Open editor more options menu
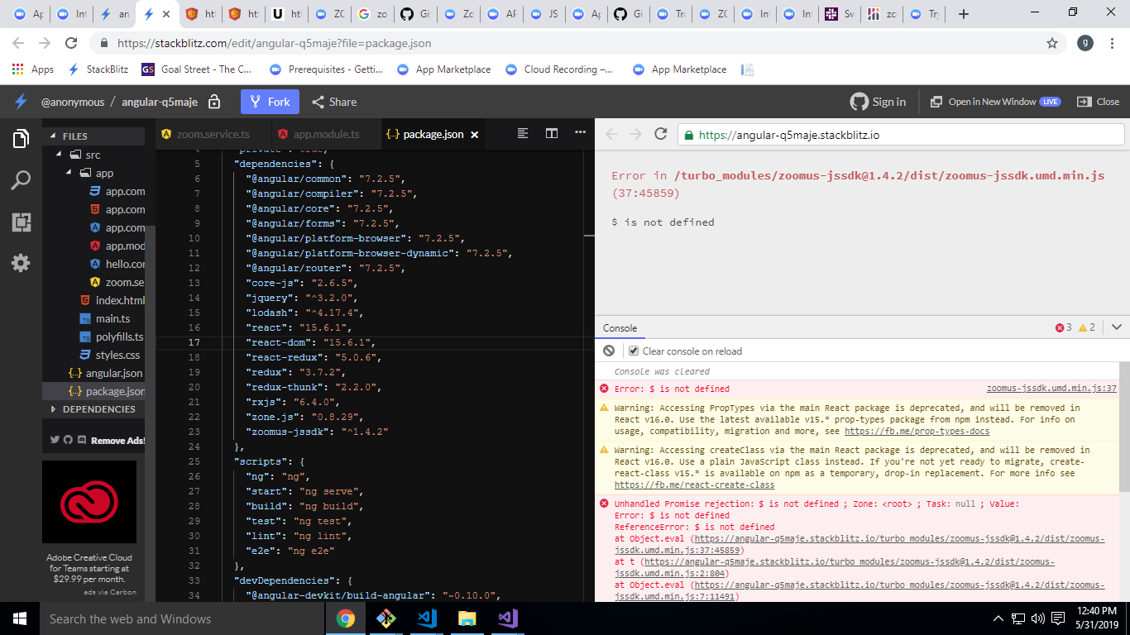 pyautogui.click(x=580, y=133)
